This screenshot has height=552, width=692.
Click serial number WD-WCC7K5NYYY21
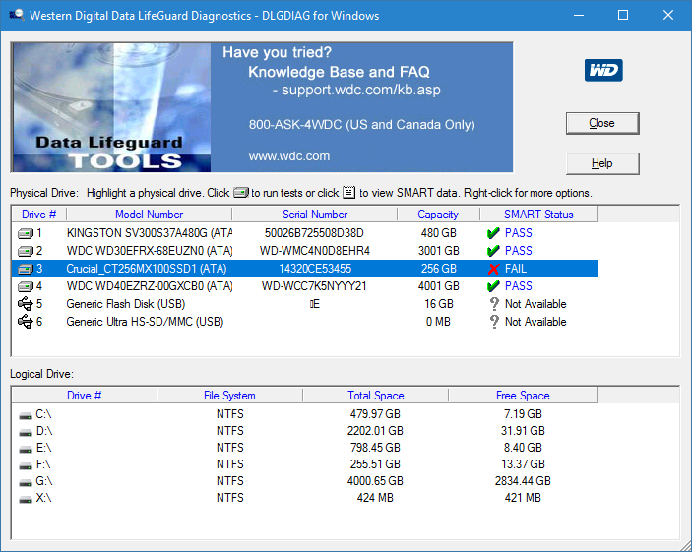click(314, 286)
